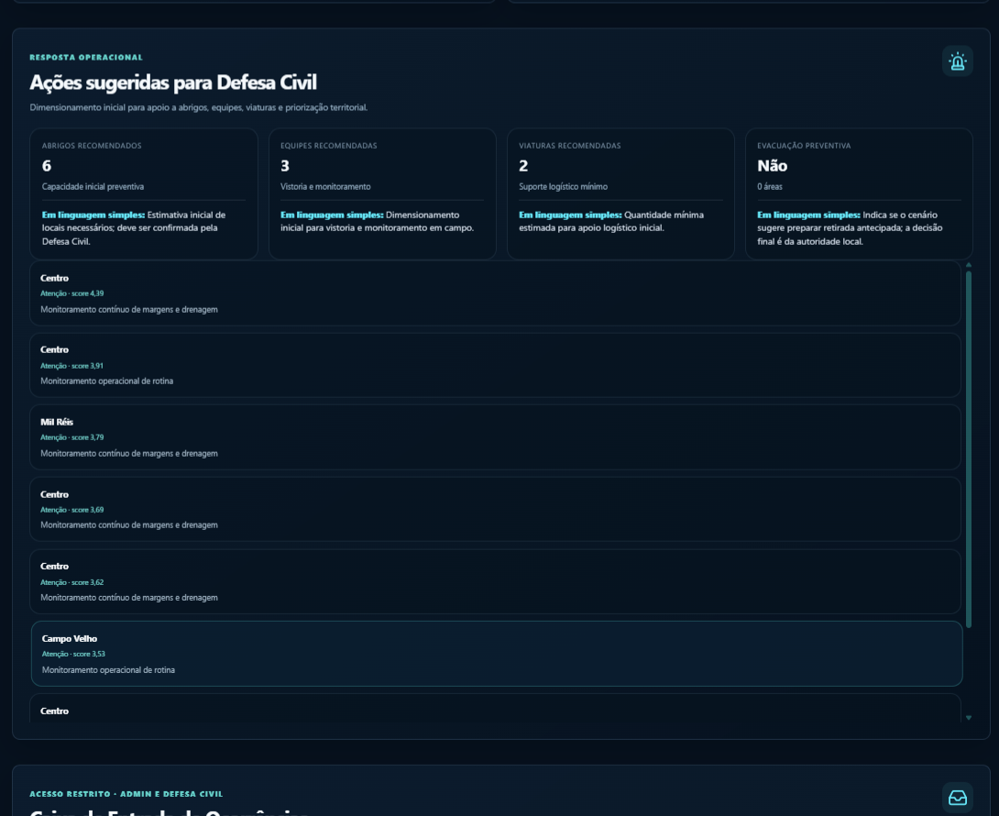Open the Evacuação Preventiva card
Screen dimensions: 999x816
pyautogui.click(x=859, y=193)
